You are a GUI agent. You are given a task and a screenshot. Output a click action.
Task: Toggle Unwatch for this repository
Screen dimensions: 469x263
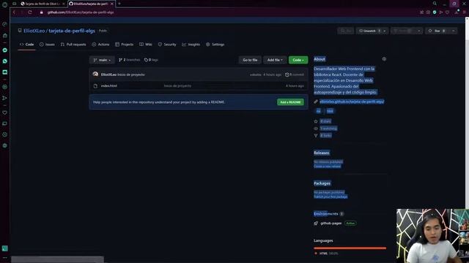tap(369, 31)
